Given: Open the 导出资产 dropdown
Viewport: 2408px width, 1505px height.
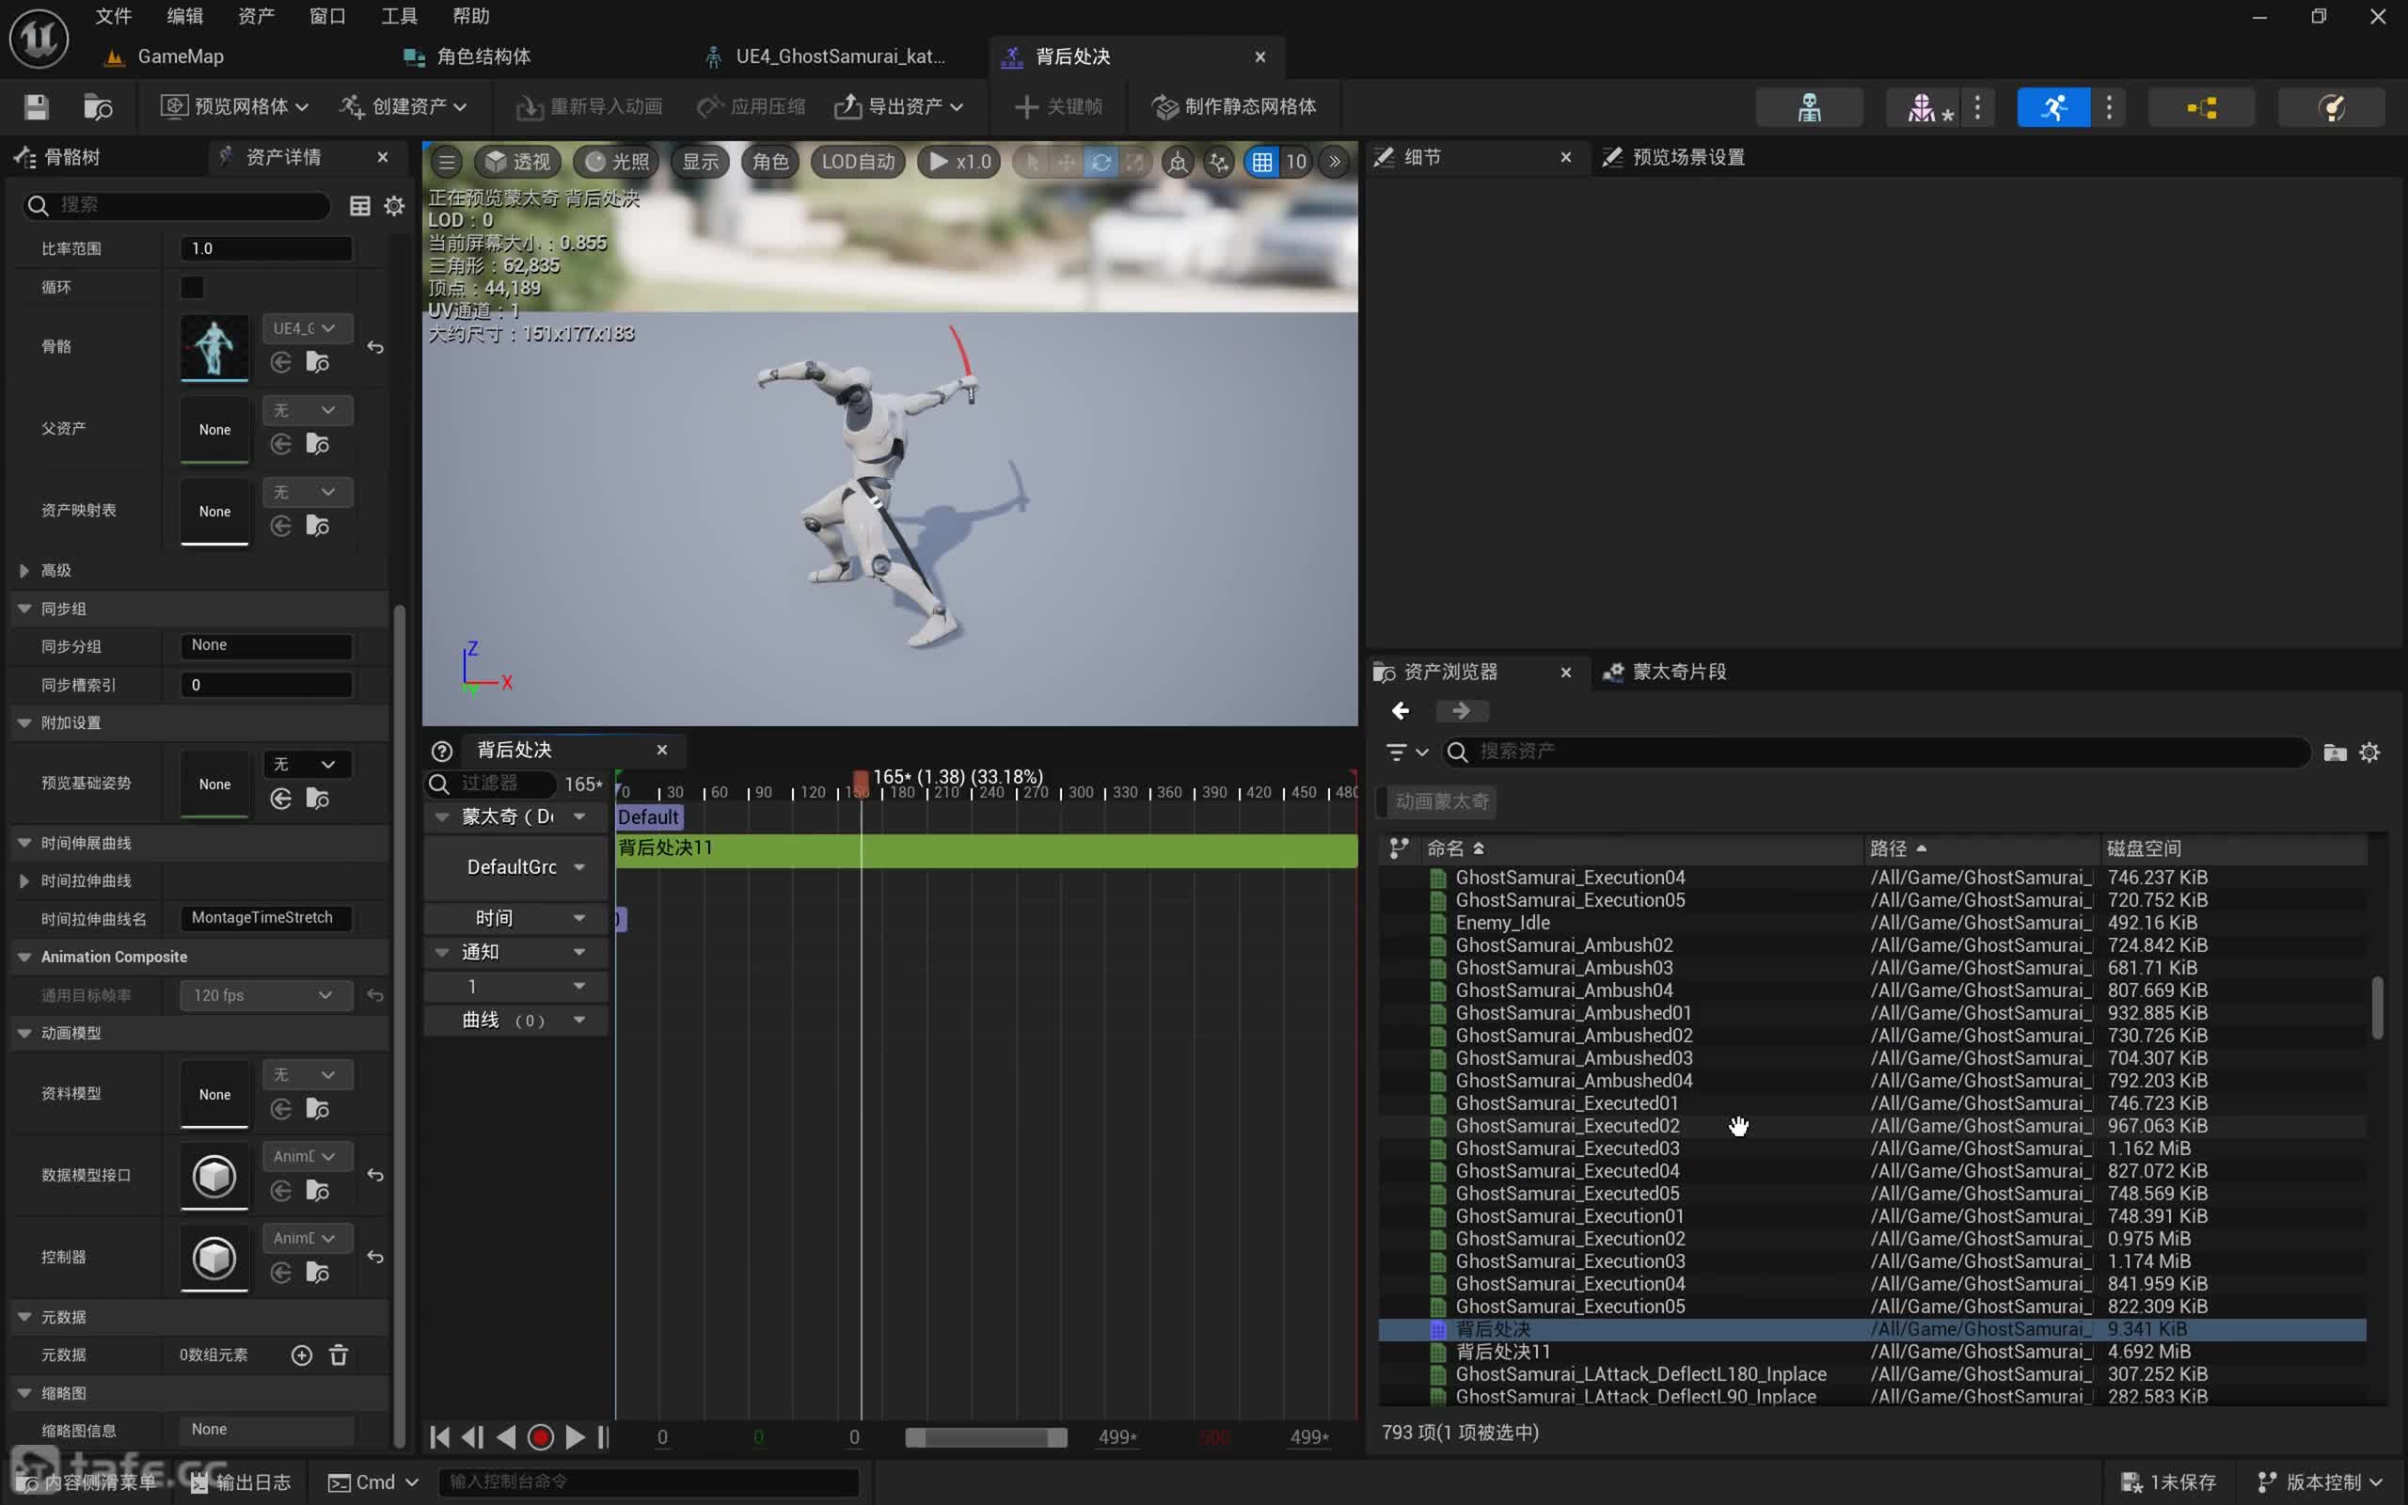Looking at the screenshot, I should pos(897,106).
